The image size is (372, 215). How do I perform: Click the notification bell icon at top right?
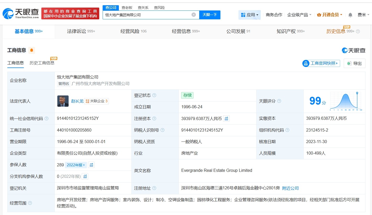click(350, 15)
